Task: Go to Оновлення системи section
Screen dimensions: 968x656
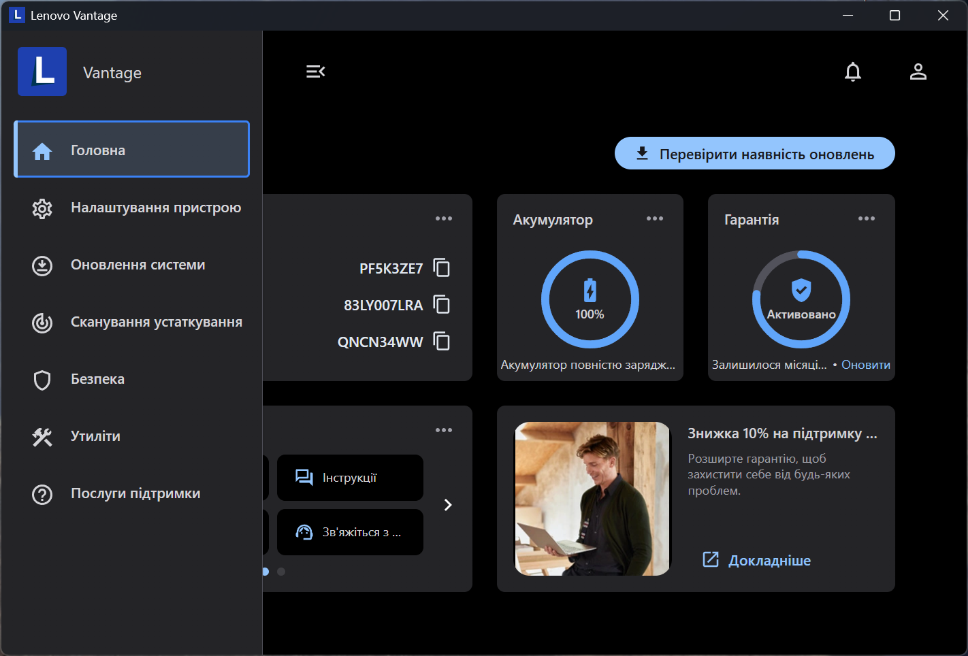Action: click(131, 265)
